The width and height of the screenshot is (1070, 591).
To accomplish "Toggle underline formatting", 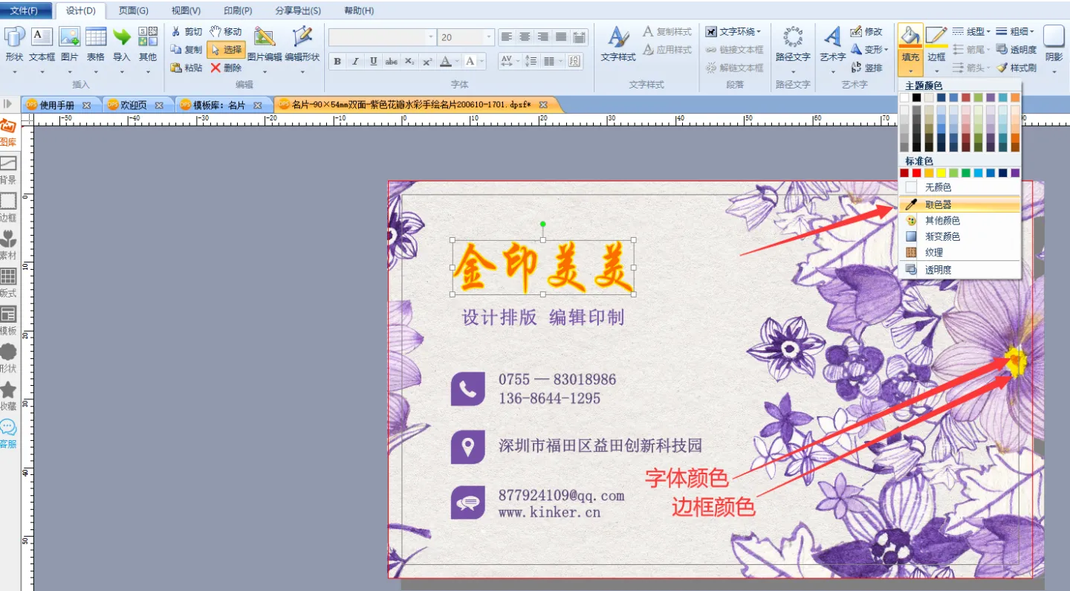I will point(374,61).
